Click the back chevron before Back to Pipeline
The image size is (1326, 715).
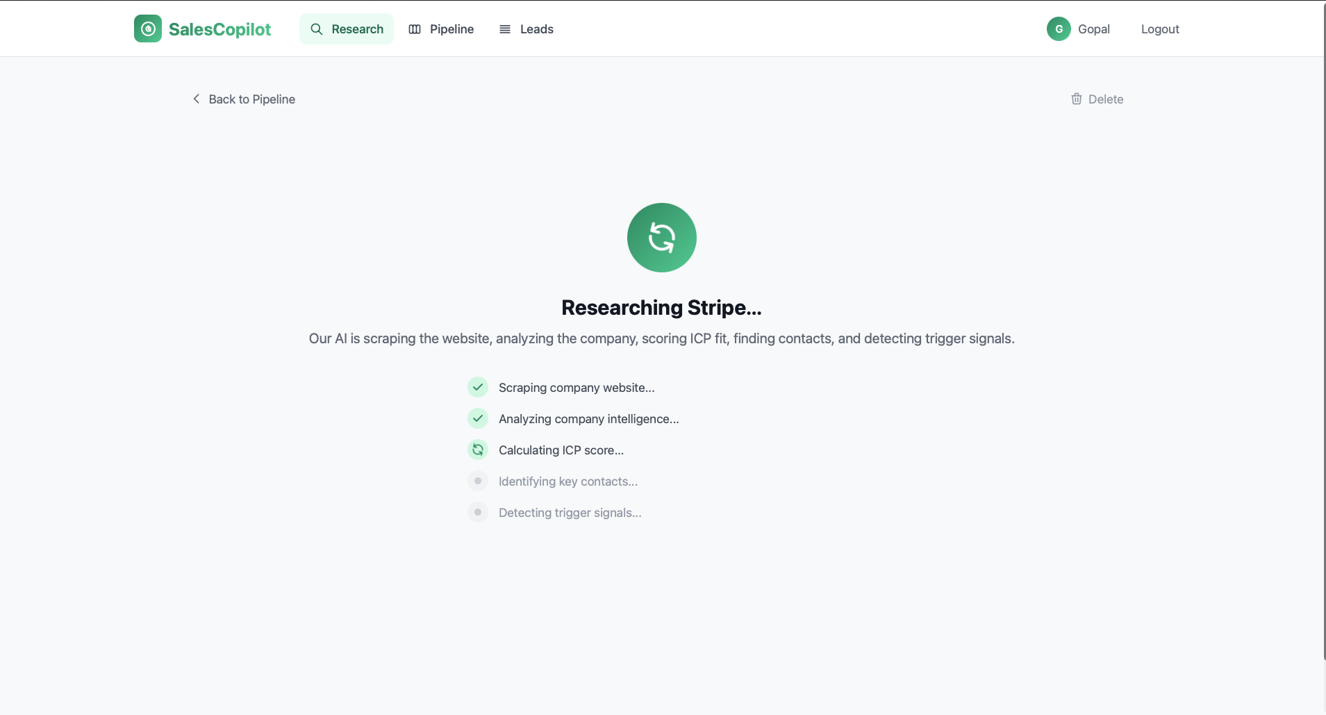[196, 99]
